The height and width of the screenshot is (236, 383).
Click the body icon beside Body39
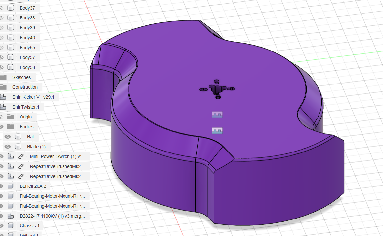click(x=11, y=27)
